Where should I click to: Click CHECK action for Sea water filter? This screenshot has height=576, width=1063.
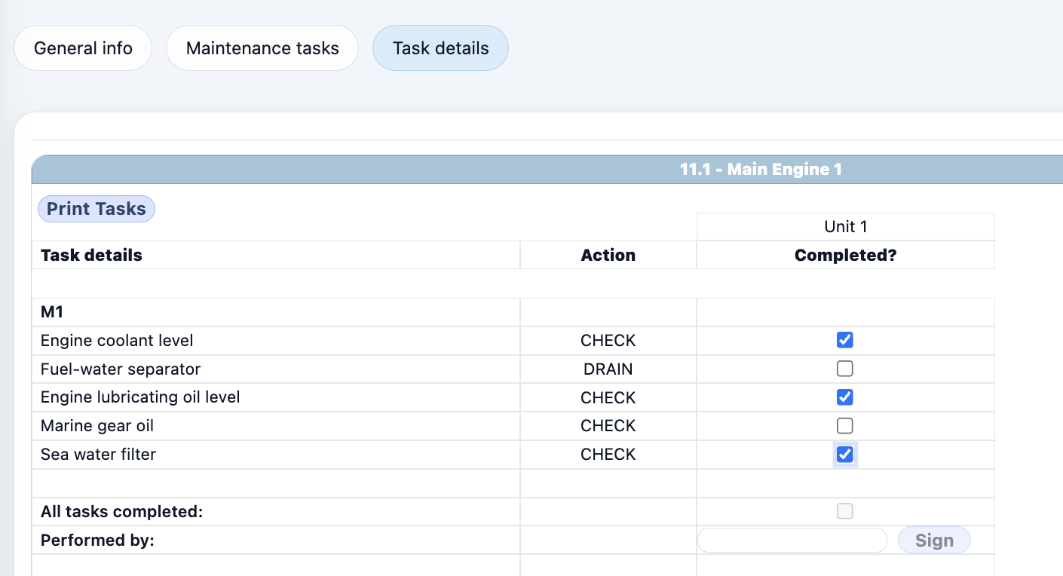[608, 455]
